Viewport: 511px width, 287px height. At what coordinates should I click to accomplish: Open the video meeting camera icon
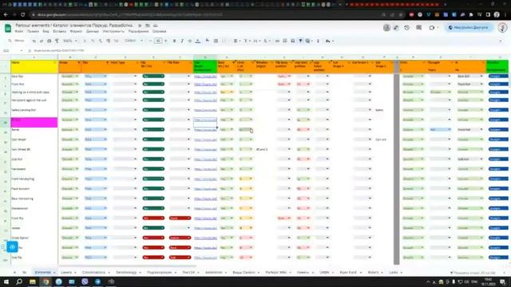point(432,28)
